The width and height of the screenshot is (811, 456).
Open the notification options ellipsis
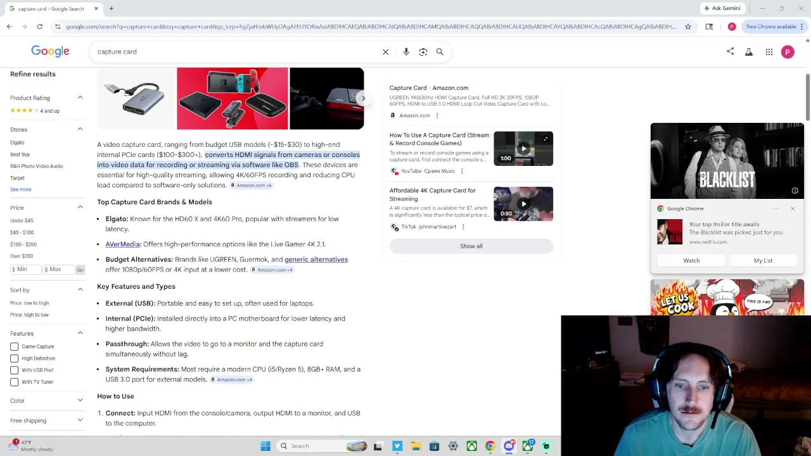tap(776, 208)
